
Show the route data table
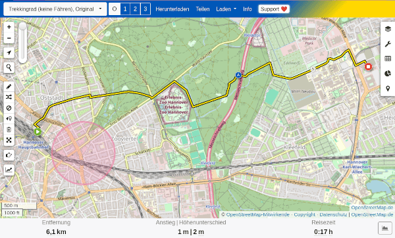(388, 59)
